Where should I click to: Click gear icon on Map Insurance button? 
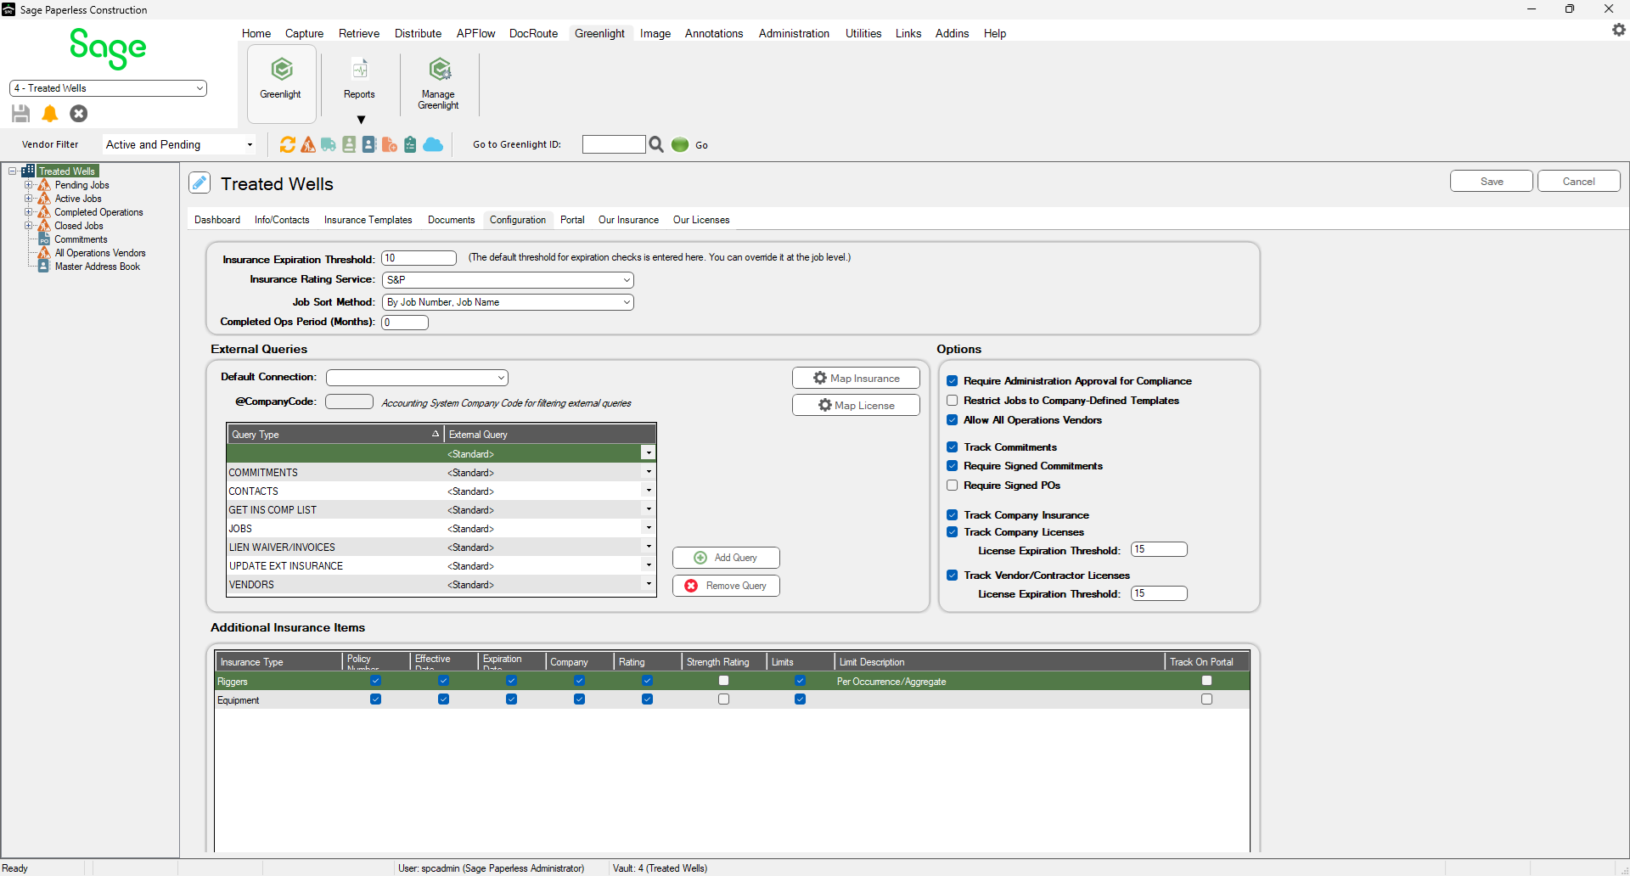820,378
